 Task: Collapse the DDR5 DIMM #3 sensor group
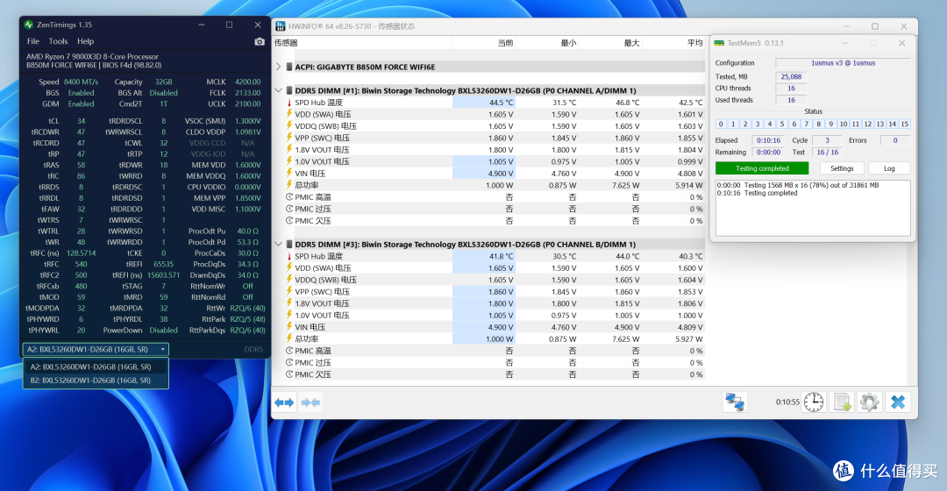click(279, 245)
